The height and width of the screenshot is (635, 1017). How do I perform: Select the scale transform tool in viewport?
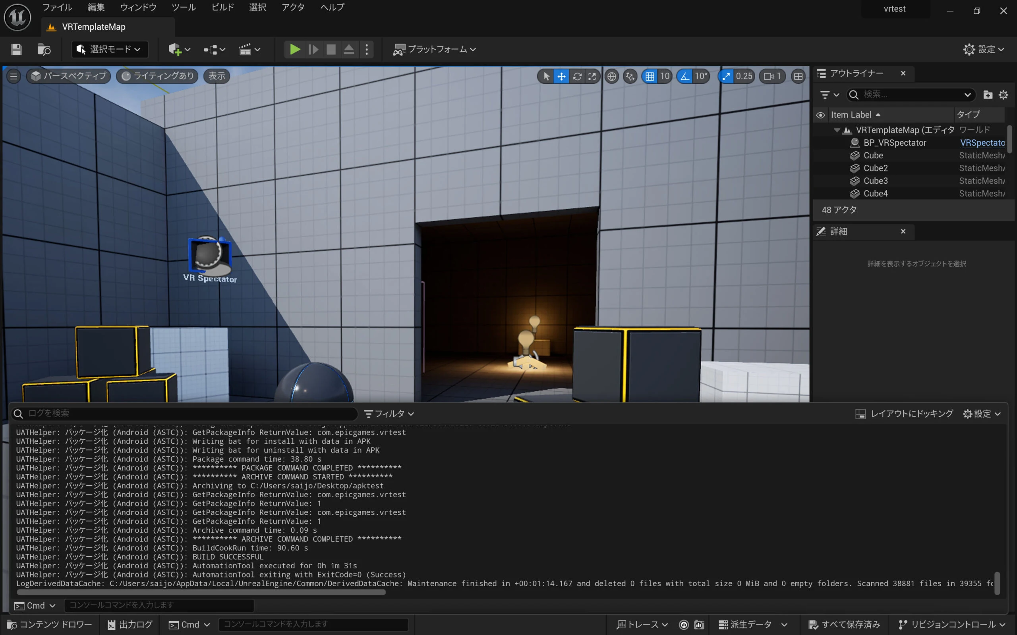[x=592, y=77]
